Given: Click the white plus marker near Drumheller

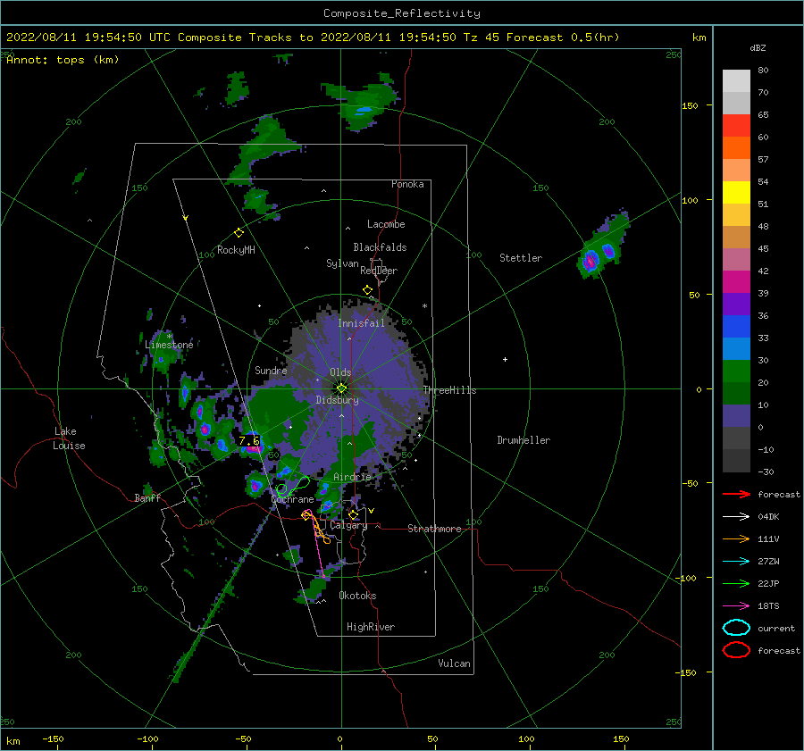Looking at the screenshot, I should 505,359.
